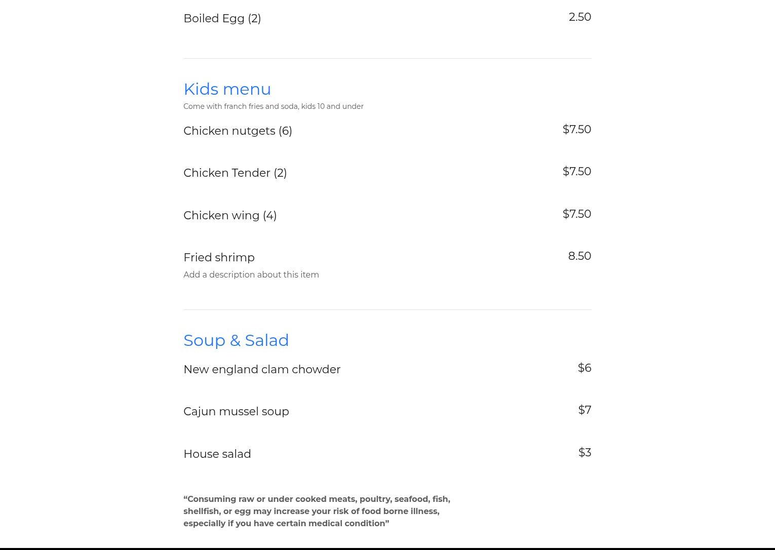Choose New england clam chowder
The width and height of the screenshot is (775, 550).
point(261,370)
